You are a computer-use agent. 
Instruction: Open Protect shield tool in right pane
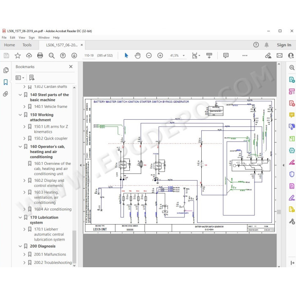(292, 174)
